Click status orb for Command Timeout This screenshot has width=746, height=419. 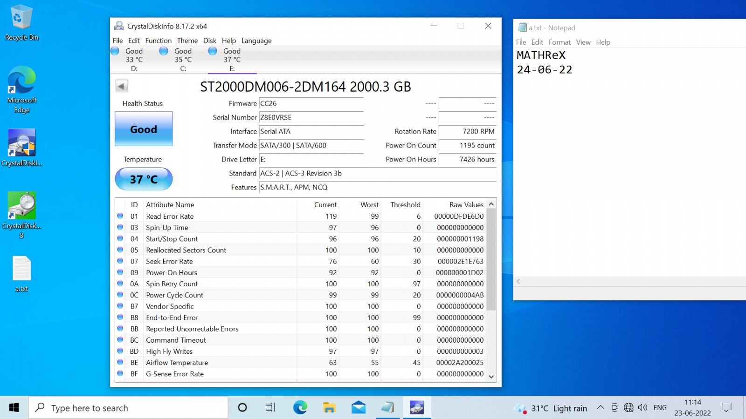[x=120, y=340]
